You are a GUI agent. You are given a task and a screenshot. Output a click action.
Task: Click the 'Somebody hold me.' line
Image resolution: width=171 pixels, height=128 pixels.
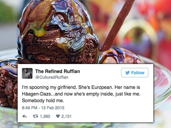point(43,100)
